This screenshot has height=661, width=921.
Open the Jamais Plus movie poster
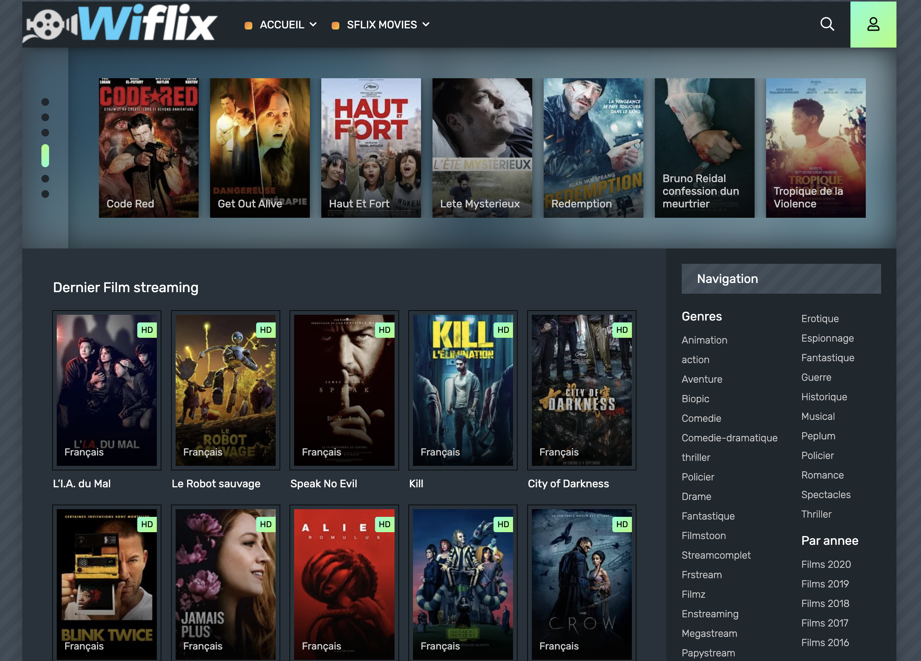coord(225,584)
